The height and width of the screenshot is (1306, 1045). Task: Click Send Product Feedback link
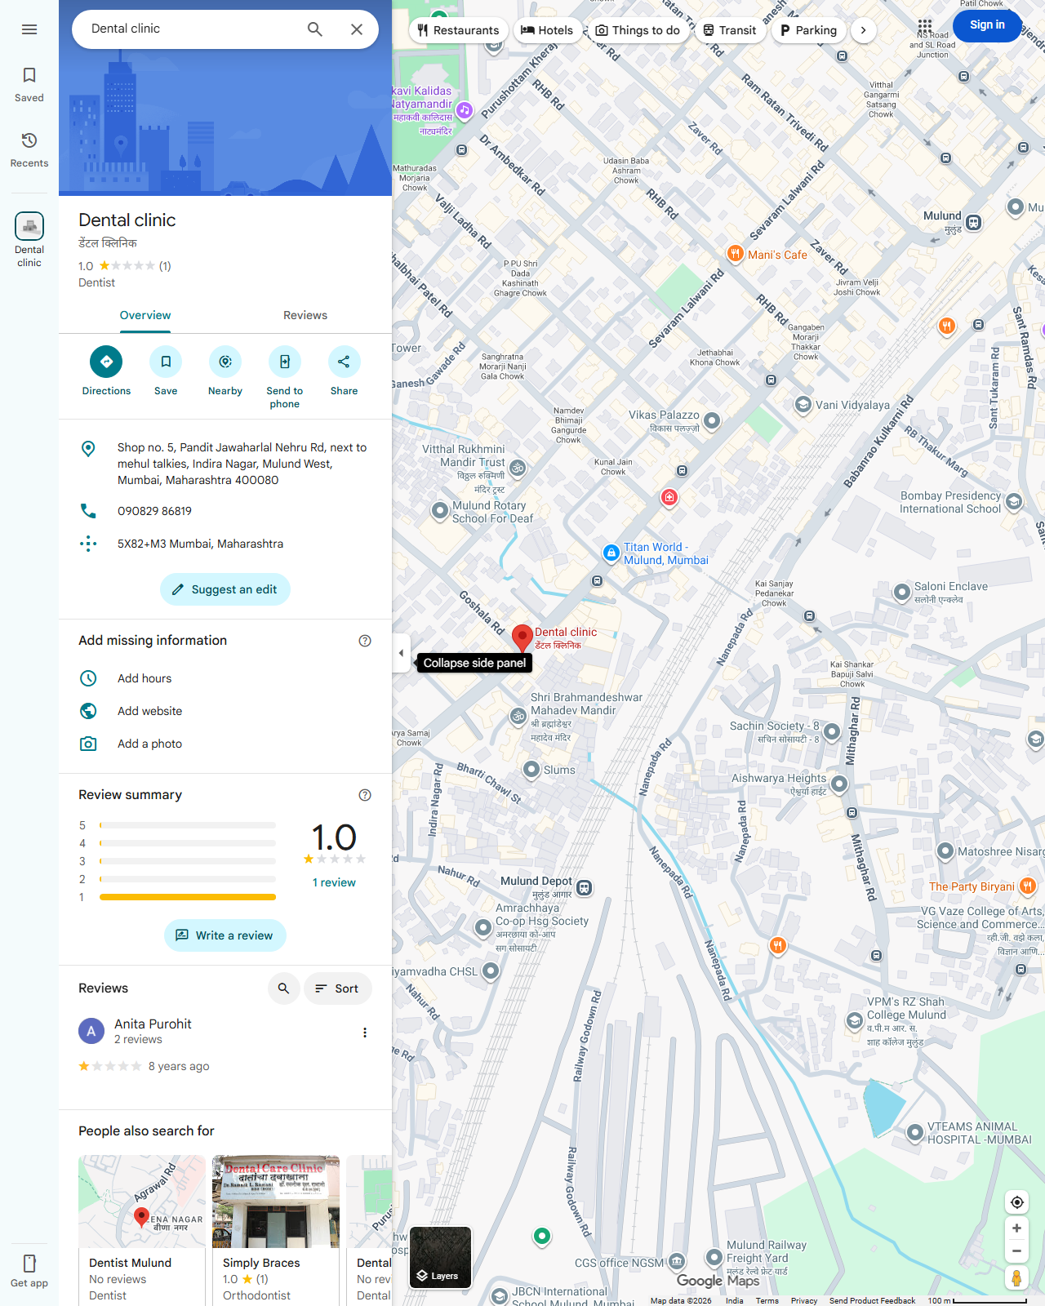(x=872, y=1300)
